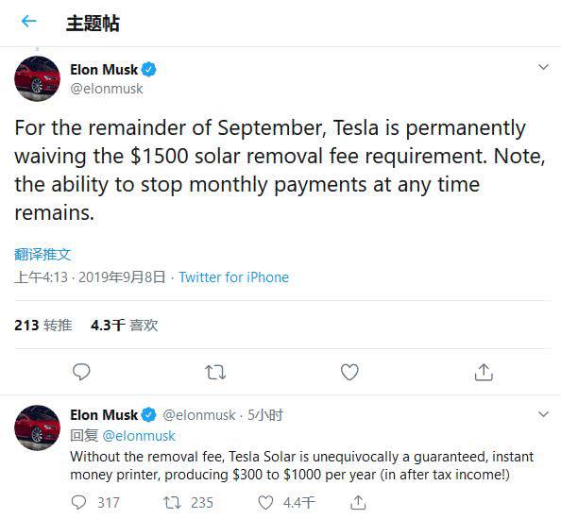Click the verified badge beside Elon Musk

(149, 69)
